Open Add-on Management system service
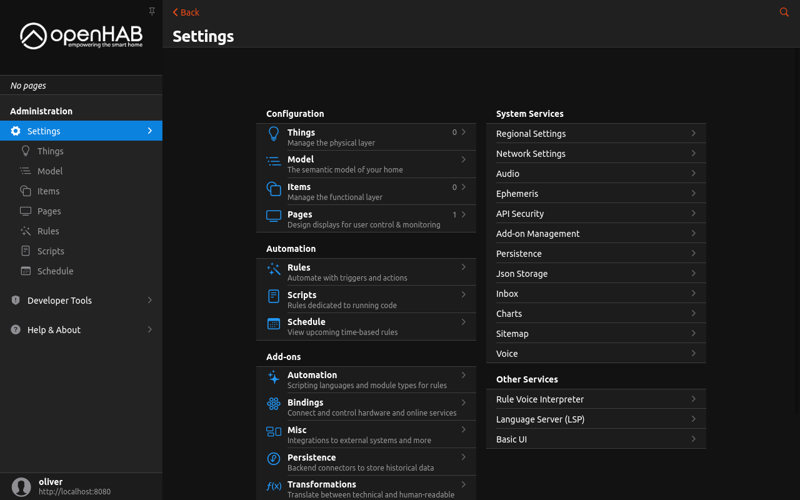800x500 pixels. point(537,234)
